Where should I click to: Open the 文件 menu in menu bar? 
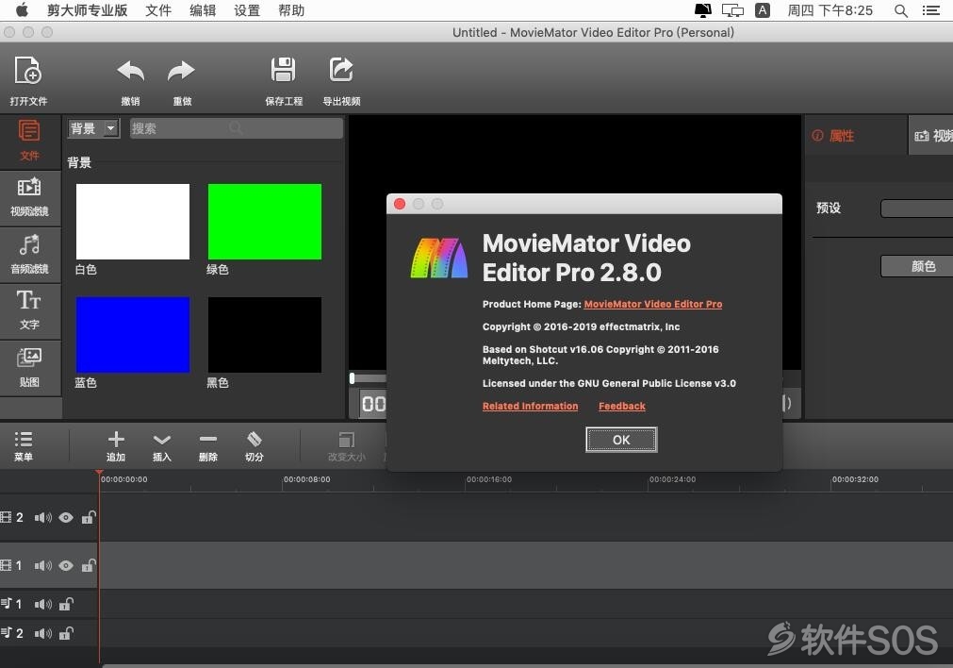(158, 10)
